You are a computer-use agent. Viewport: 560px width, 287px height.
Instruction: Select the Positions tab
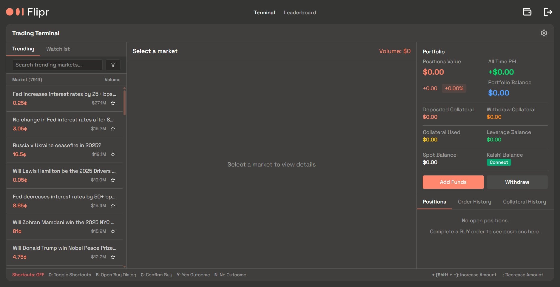point(434,202)
